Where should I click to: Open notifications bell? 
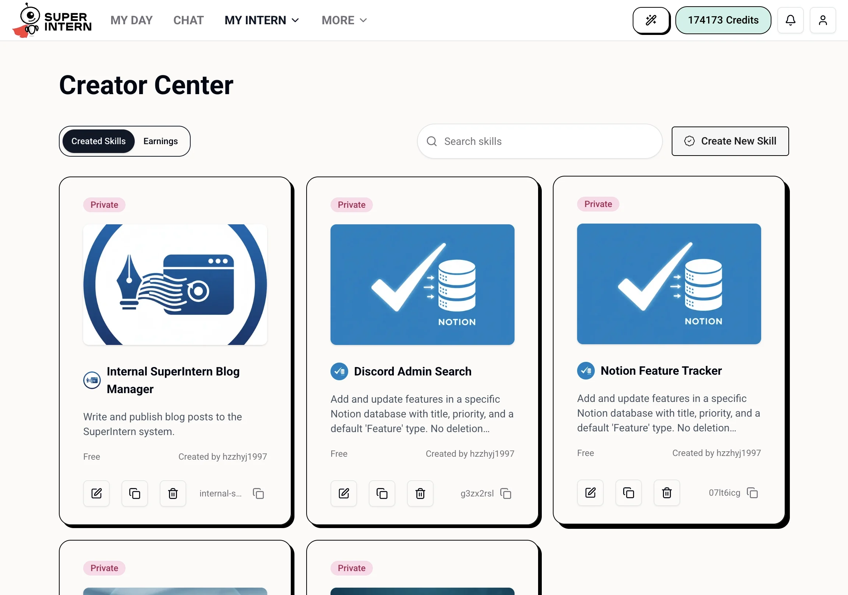tap(790, 20)
